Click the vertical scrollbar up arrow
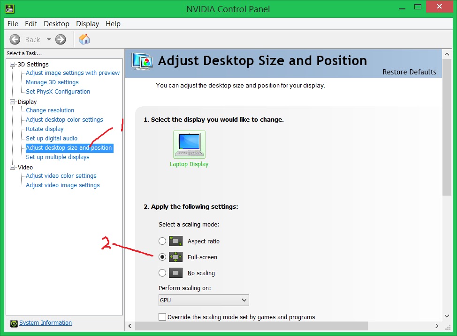Viewport: 457px width, 336px height. point(447,54)
